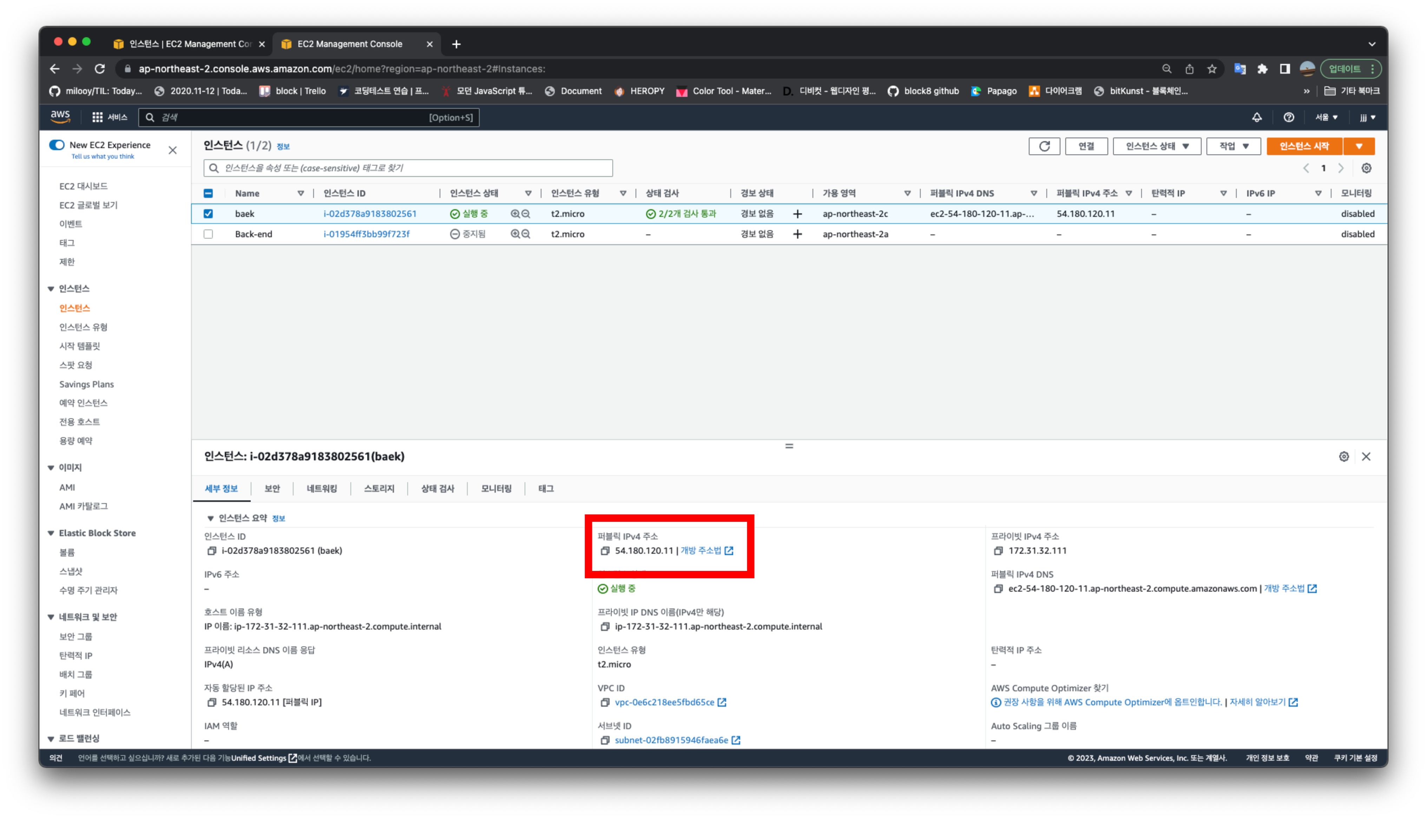Toggle the New EC2 Experience switch
Image resolution: width=1427 pixels, height=819 pixels.
pos(57,145)
